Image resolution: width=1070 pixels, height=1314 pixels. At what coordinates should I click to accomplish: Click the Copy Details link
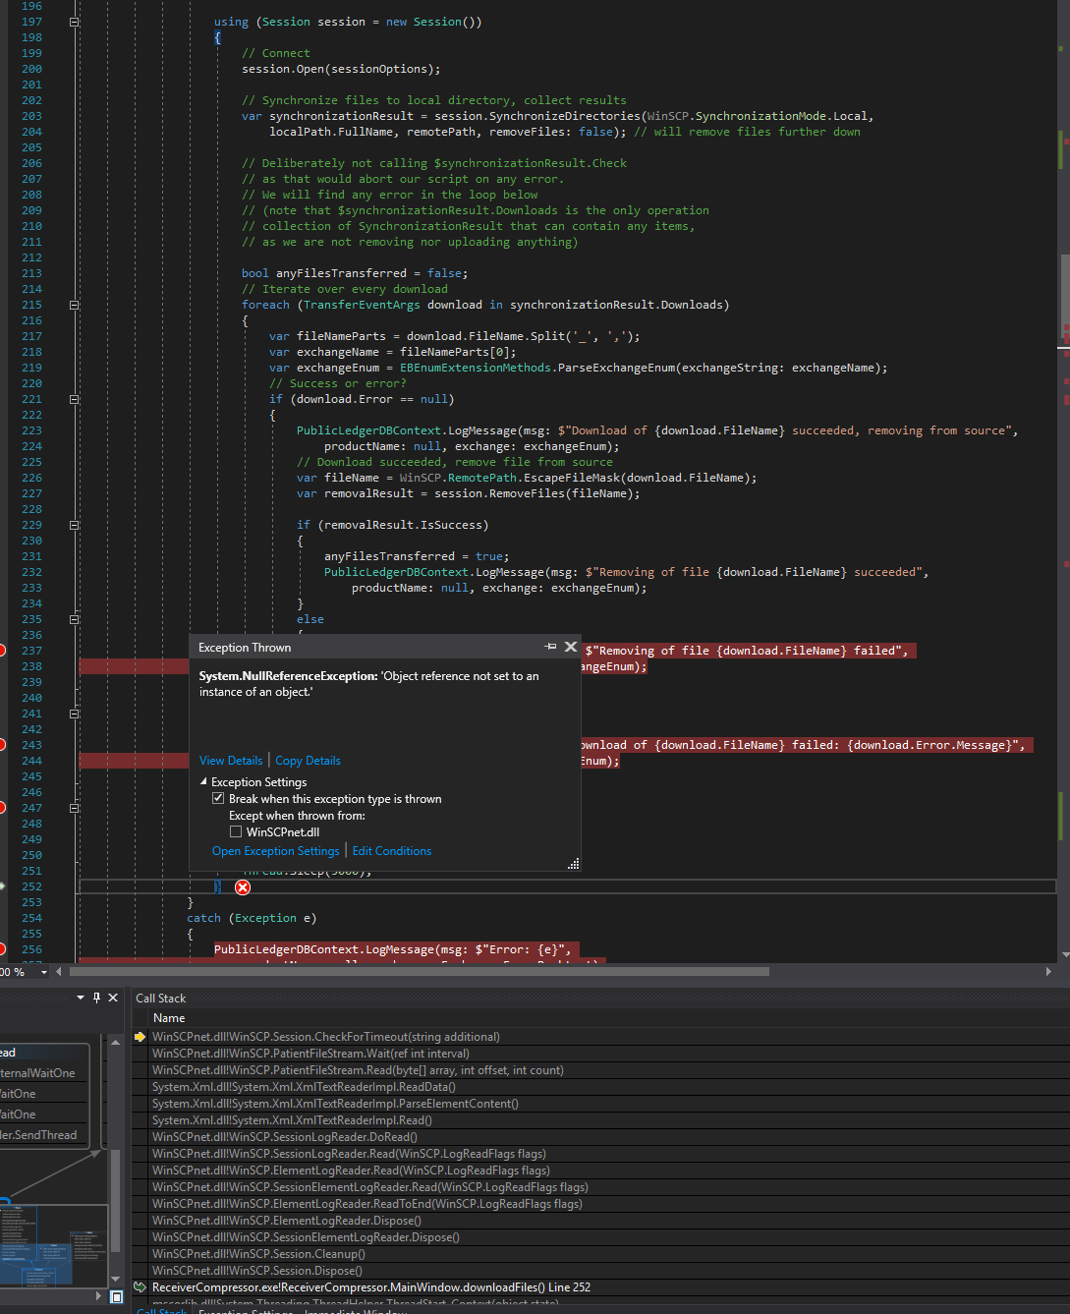308,761
